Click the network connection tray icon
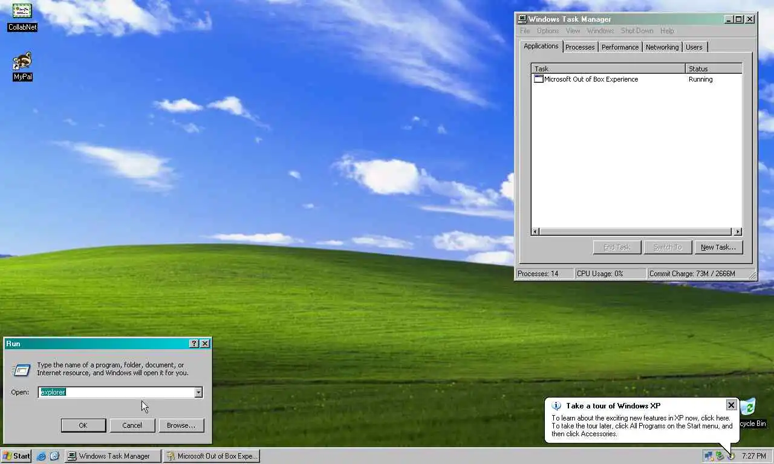Screen dimensions: 774x464 tap(708, 456)
